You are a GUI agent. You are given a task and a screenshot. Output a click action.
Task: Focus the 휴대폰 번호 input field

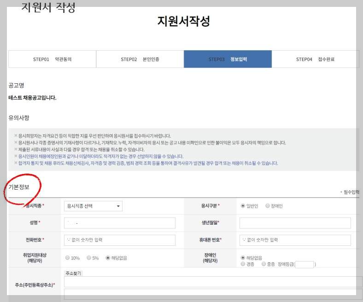tap(295, 240)
